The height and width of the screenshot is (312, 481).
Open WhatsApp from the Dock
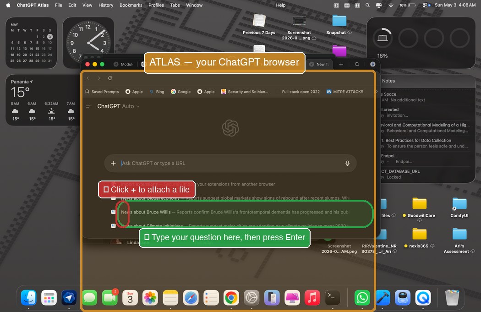(362, 298)
